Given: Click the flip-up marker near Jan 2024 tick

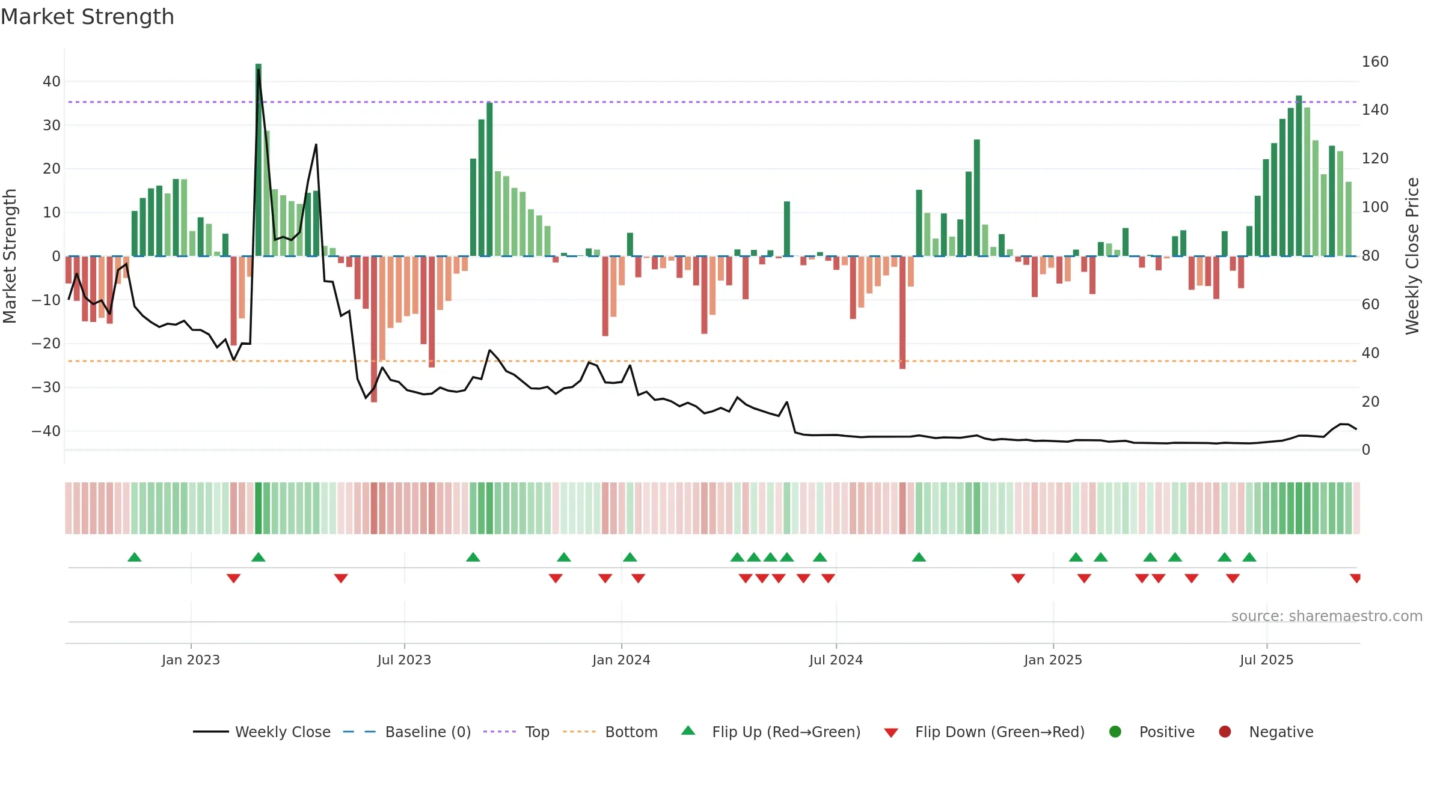Looking at the screenshot, I should (630, 557).
